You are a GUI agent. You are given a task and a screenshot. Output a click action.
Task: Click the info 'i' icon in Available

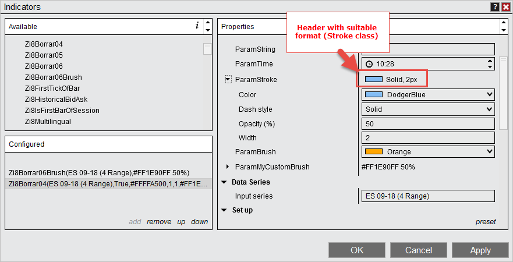[197, 26]
